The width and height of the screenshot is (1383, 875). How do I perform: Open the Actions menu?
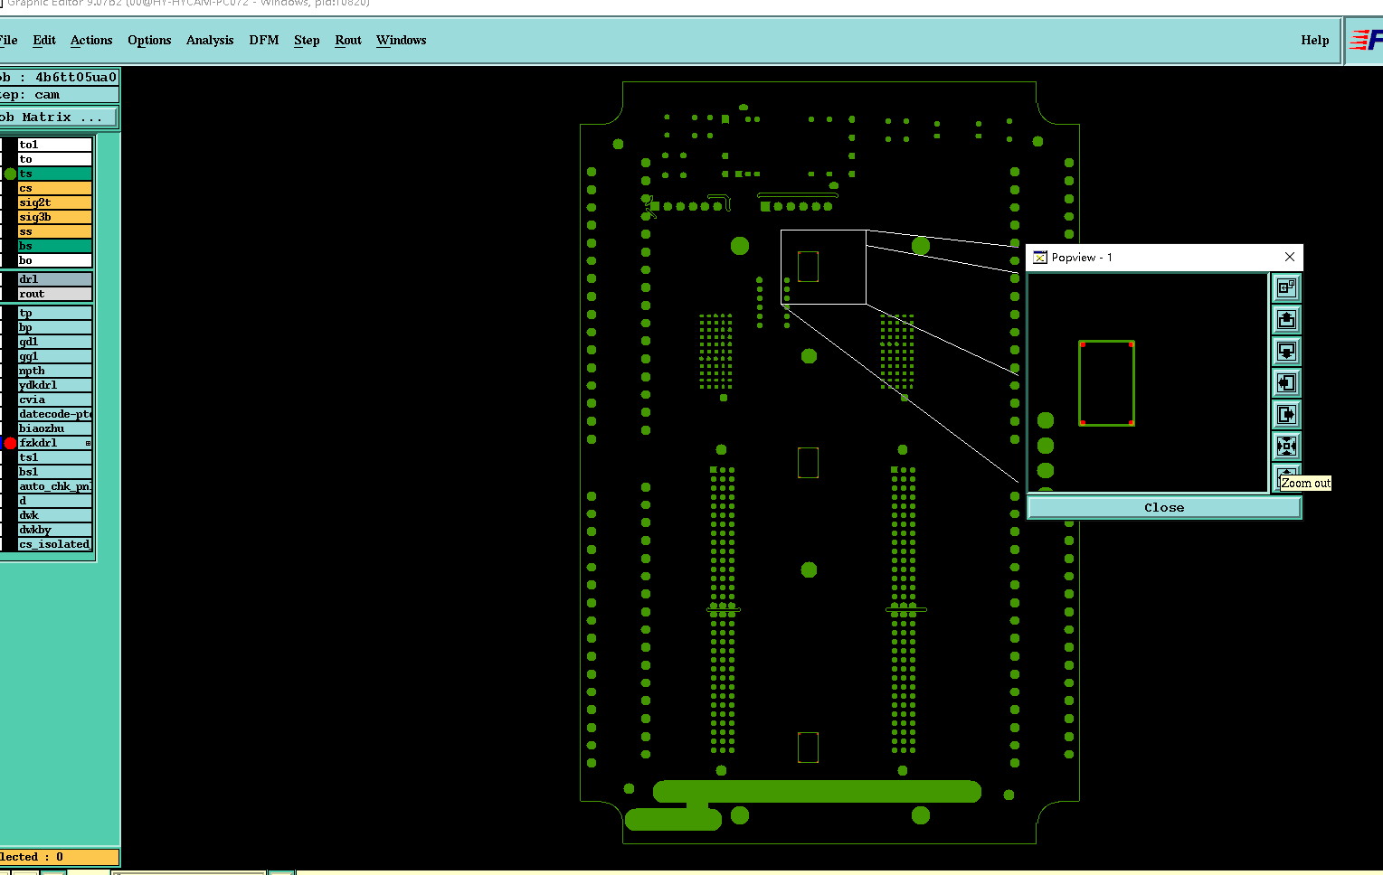click(91, 40)
